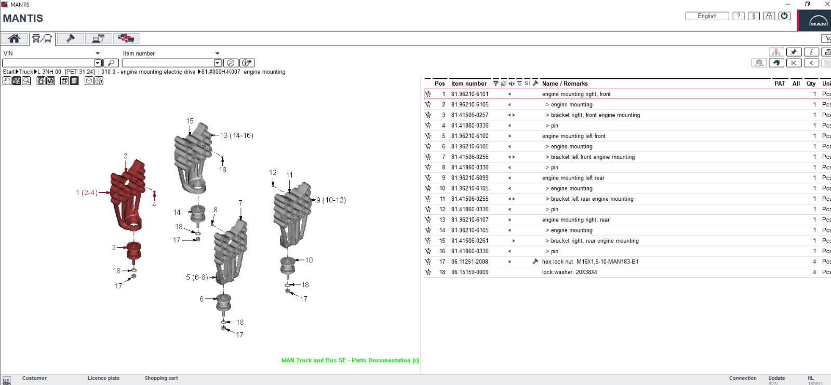Screen dimensions: 831x385
Task: Click the Name / Remarks column header
Action: pyautogui.click(x=565, y=84)
